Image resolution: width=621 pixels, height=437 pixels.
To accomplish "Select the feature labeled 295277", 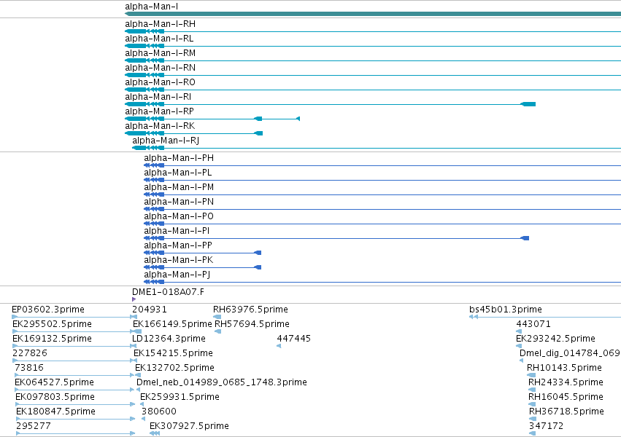I will click(34, 426).
